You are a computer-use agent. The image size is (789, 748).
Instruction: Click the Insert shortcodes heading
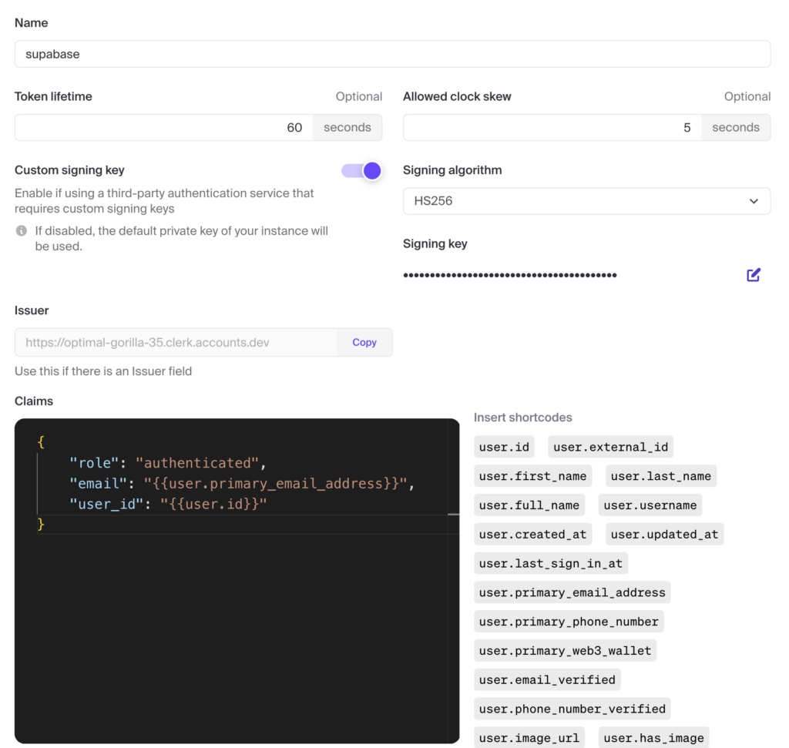pos(523,418)
